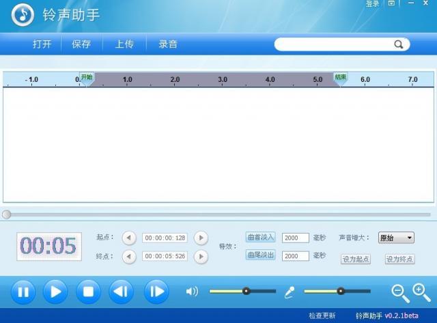
Task: Minimize the 铃声助手 window
Action: (x=411, y=3)
